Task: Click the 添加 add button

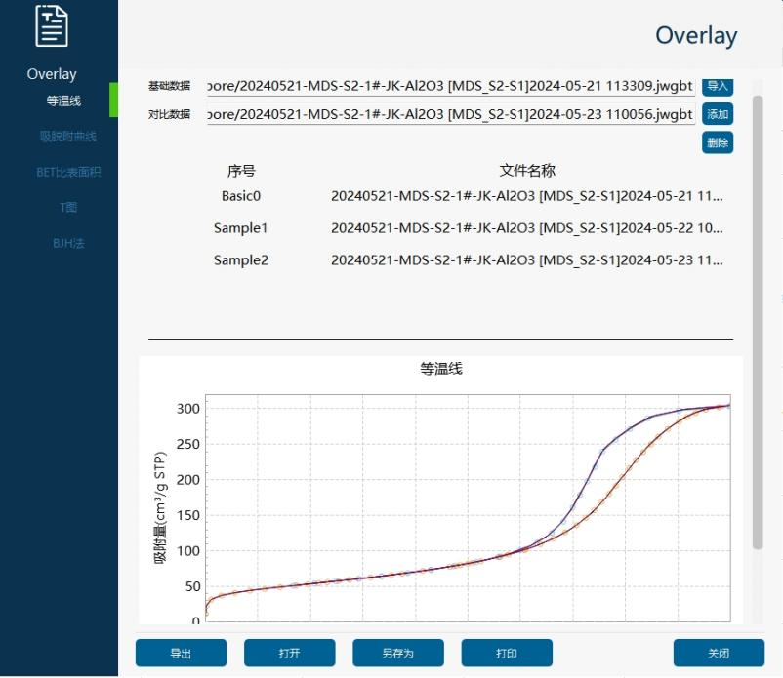Action: click(x=717, y=114)
